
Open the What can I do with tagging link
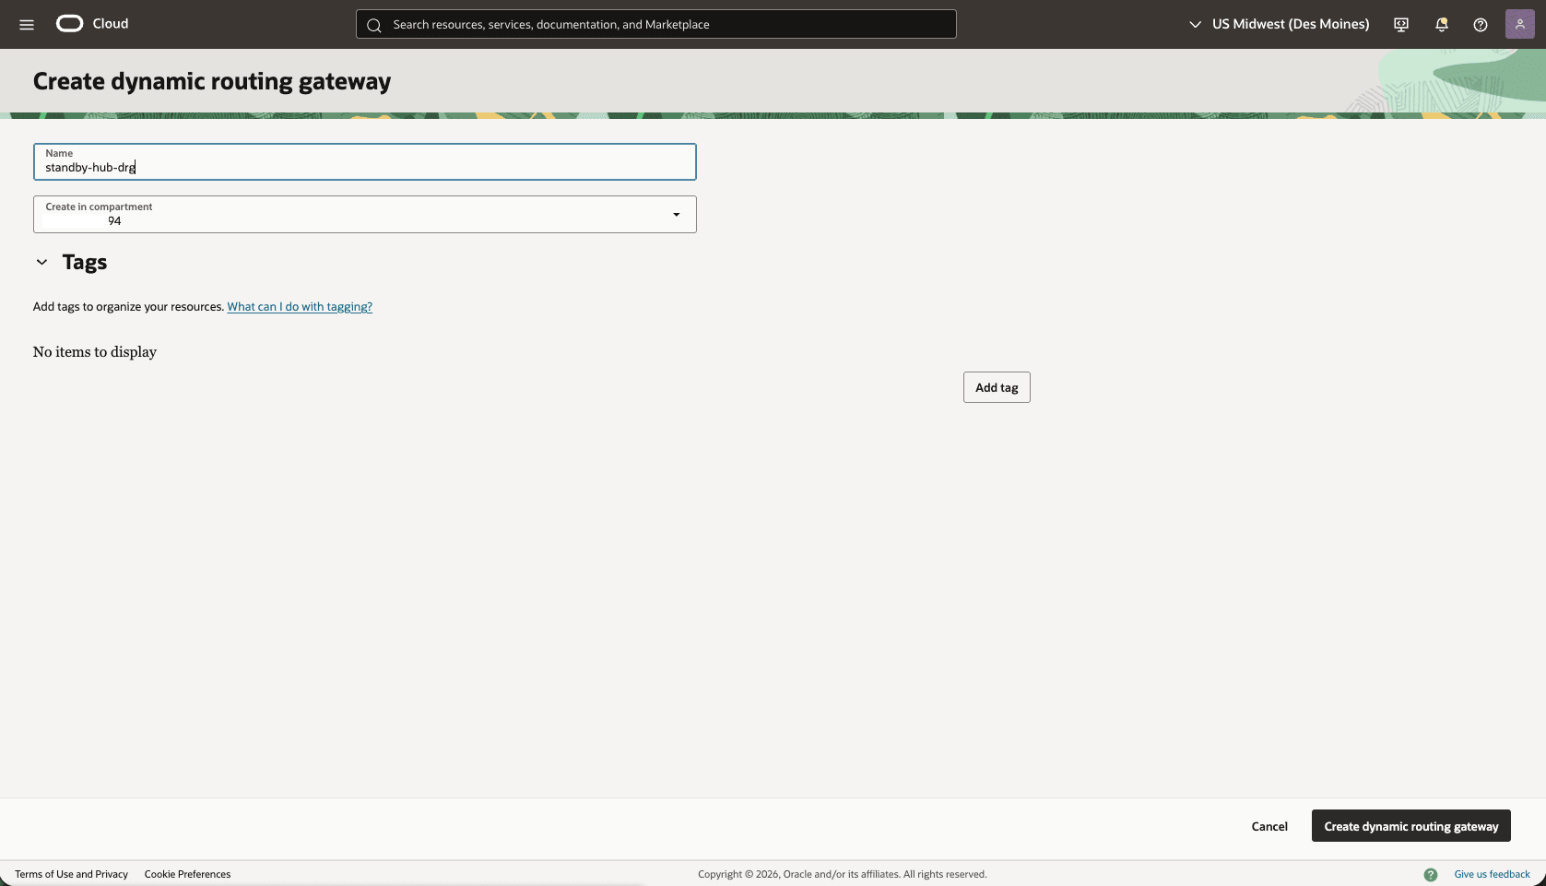[300, 306]
